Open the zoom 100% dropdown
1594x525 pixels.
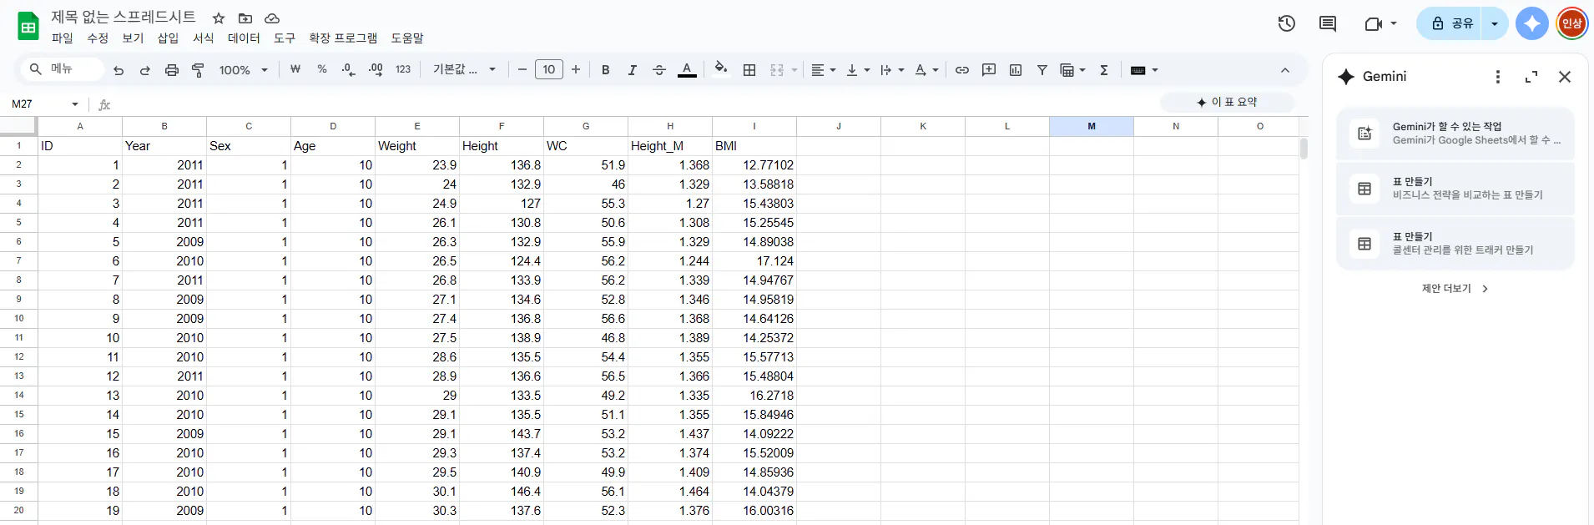point(243,70)
